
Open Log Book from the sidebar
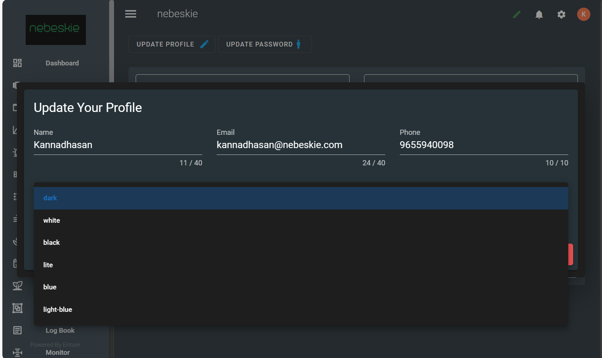pos(60,330)
